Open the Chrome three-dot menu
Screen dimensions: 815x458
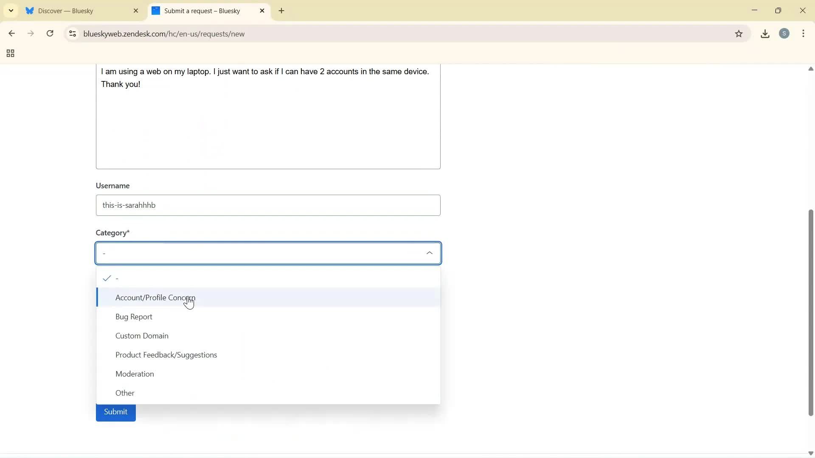tap(804, 34)
